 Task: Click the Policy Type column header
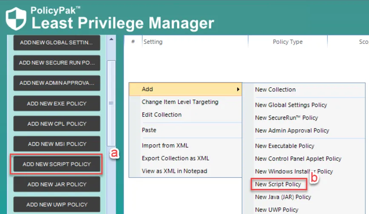287,42
